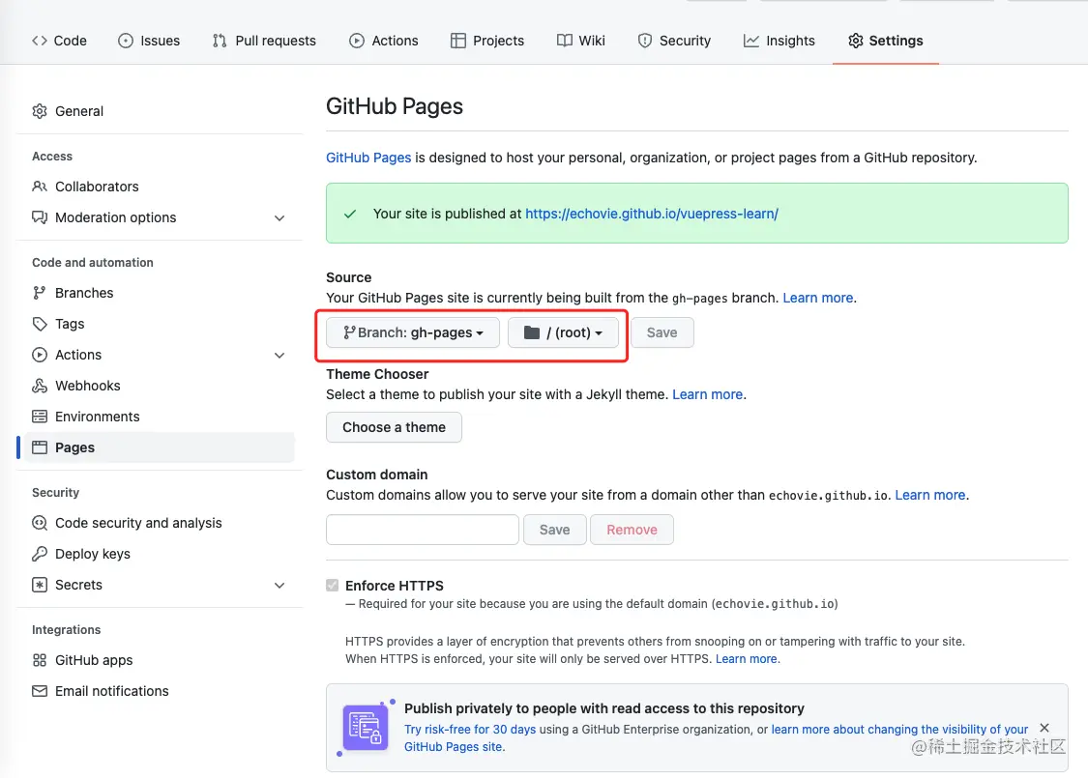The width and height of the screenshot is (1088, 778).
Task: Click the gear icon next to General
Action: (x=40, y=111)
